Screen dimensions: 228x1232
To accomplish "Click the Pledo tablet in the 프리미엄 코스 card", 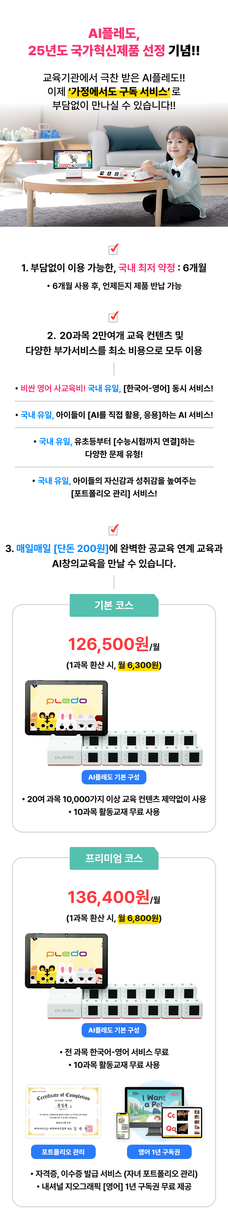I will coord(67,960).
